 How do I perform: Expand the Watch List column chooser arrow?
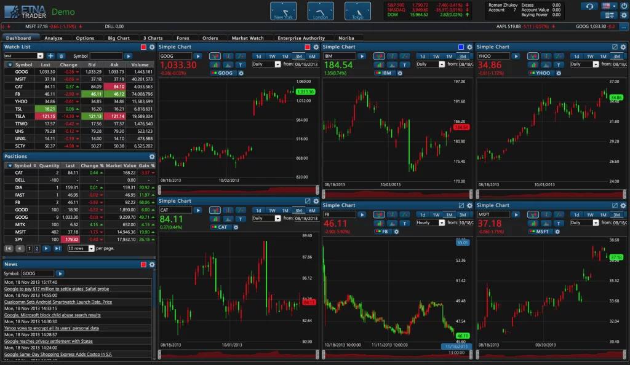pos(10,65)
